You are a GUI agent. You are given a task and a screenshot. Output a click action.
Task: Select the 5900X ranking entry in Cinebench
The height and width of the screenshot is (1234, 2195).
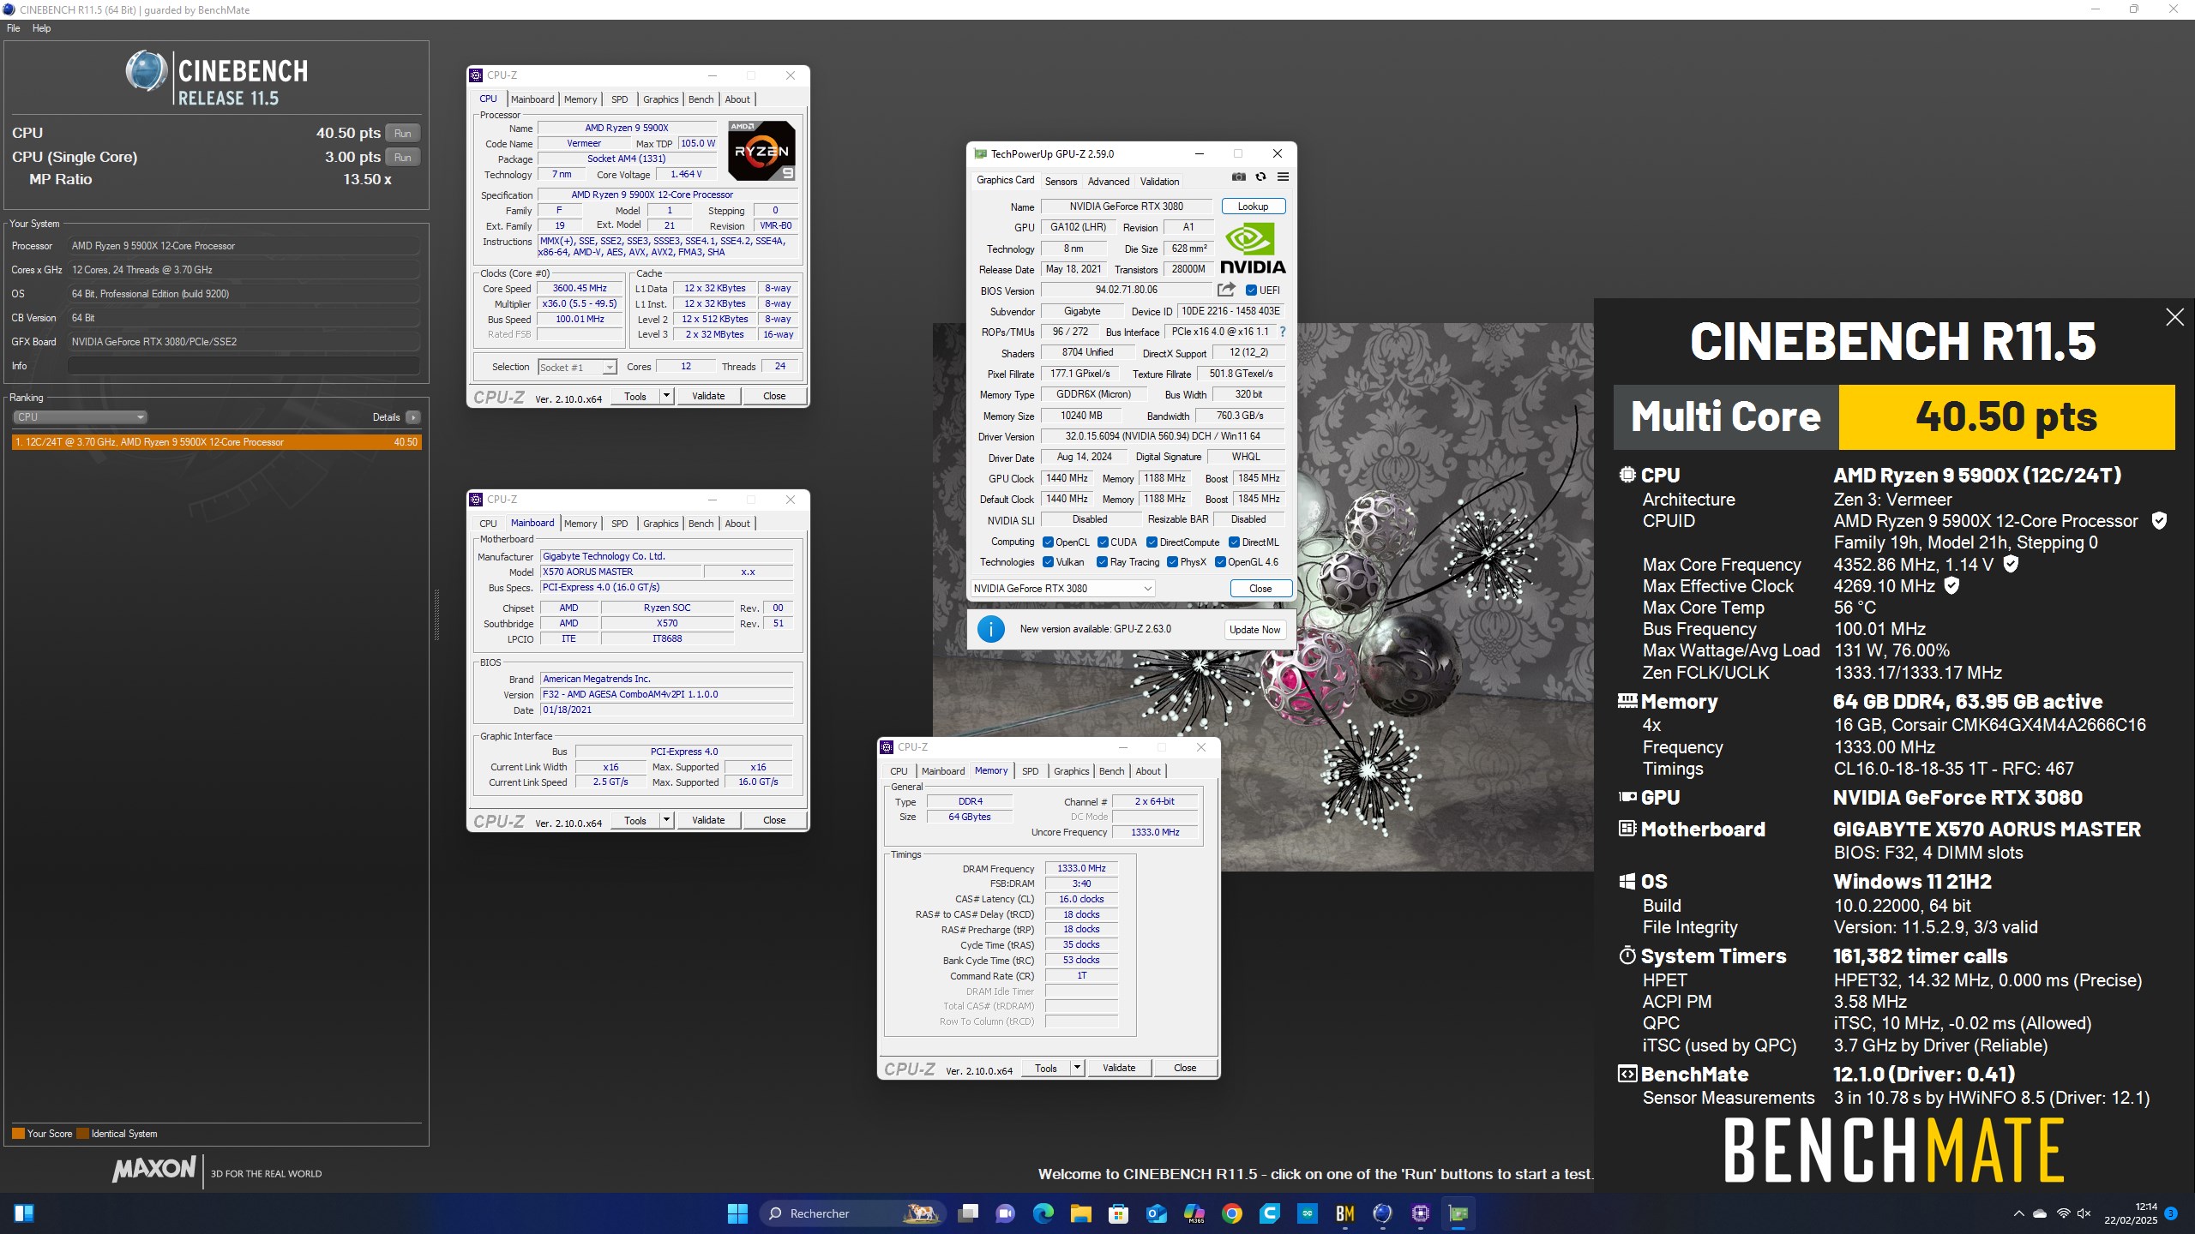(216, 442)
